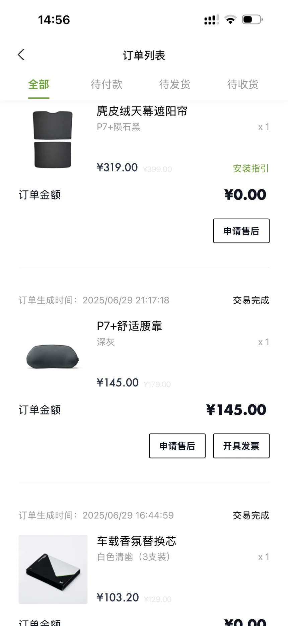
Task: Tap the 车载香氛替换芯 product title
Action: click(137, 541)
